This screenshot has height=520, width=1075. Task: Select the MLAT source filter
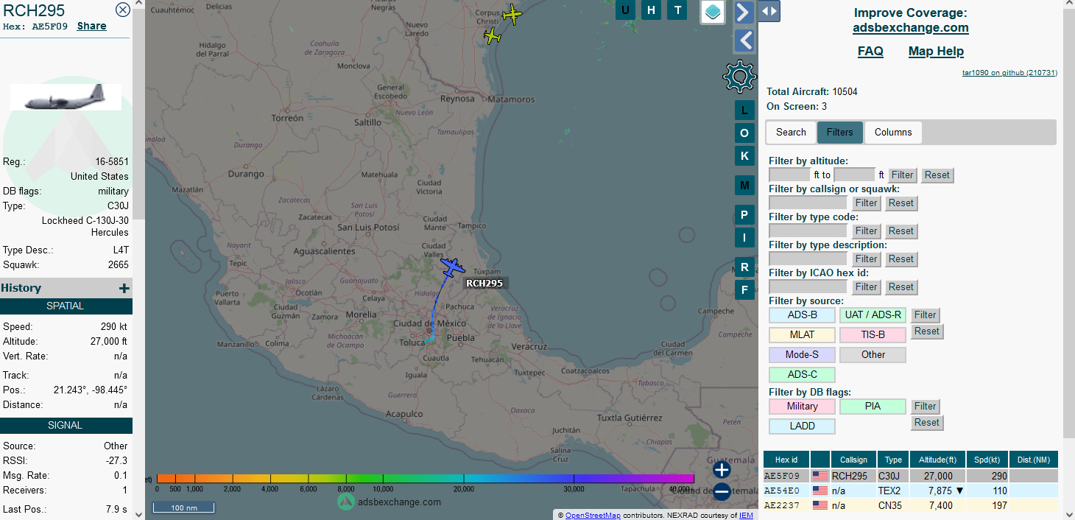pos(802,335)
